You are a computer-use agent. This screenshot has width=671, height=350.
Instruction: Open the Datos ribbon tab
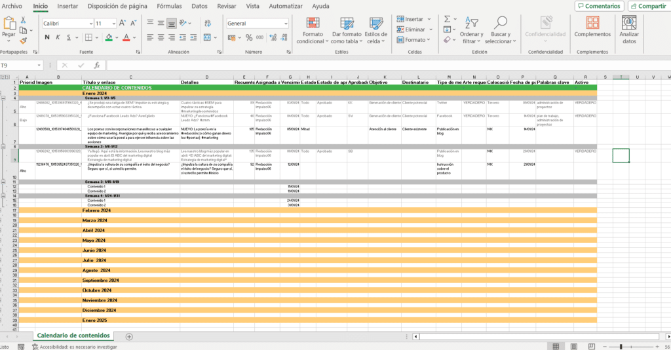click(199, 6)
